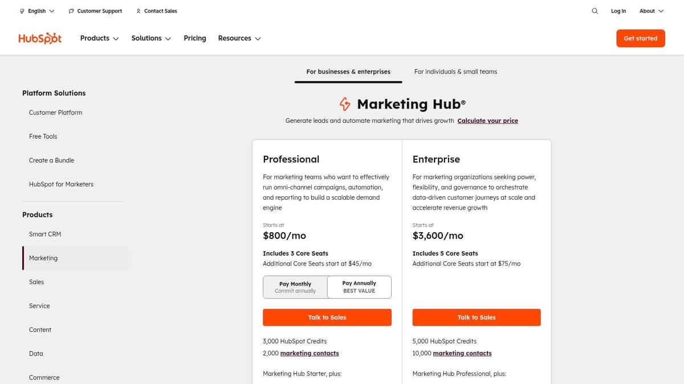Open Pricing from the navigation bar
Screen dimensions: 684x384
(194, 38)
